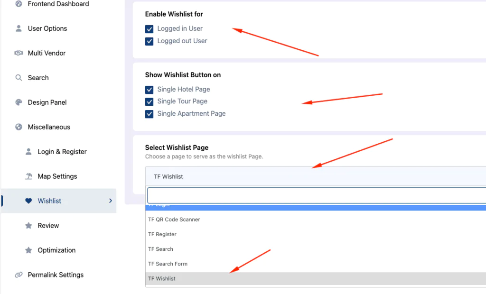Click the Miscellaneous globe icon
Screen dimensions: 486x294
click(19, 127)
